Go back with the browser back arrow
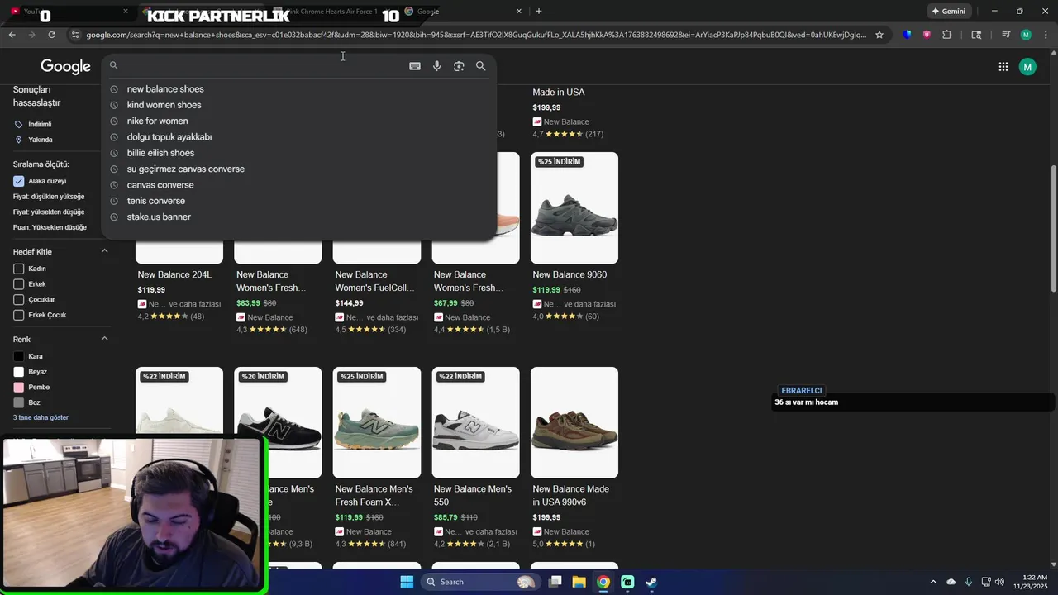The image size is (1058, 595). 12,35
